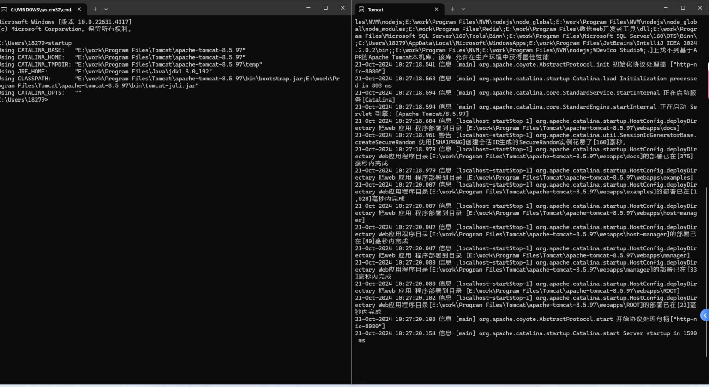
Task: Click the maximize button of the left cmd window
Action: click(x=325, y=8)
